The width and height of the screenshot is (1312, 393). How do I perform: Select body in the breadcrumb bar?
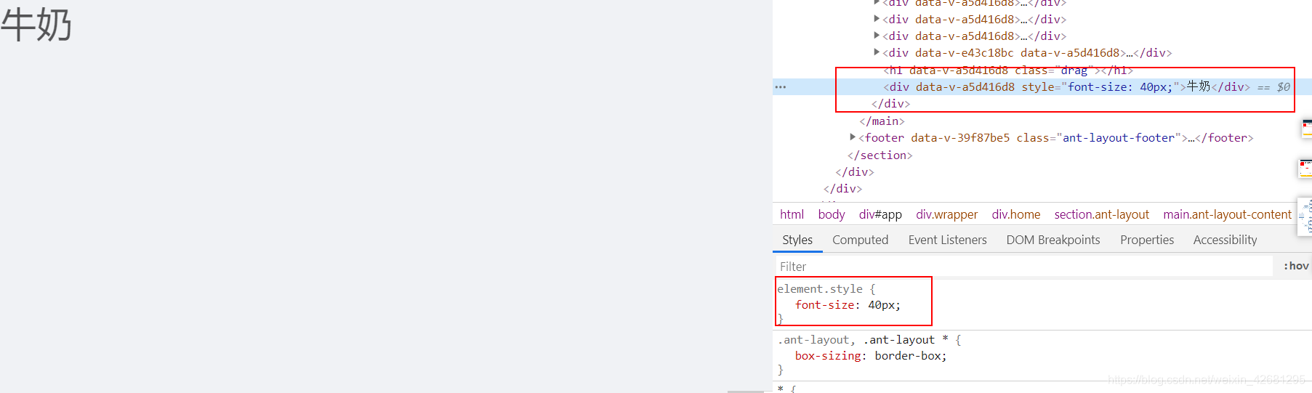(x=831, y=214)
